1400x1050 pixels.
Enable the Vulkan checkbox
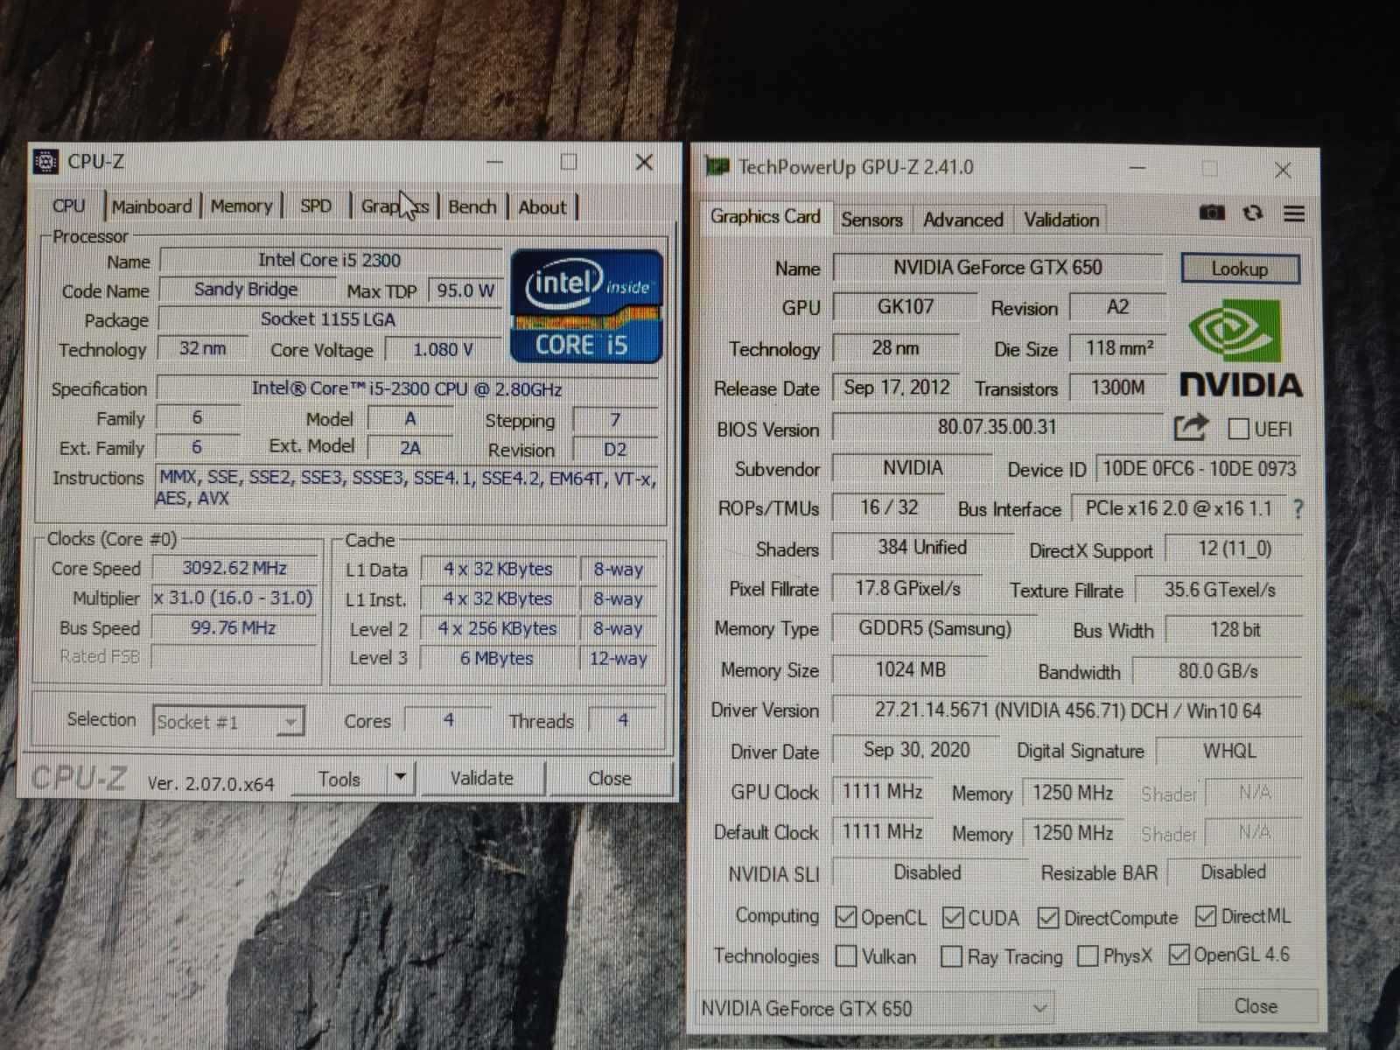click(846, 956)
